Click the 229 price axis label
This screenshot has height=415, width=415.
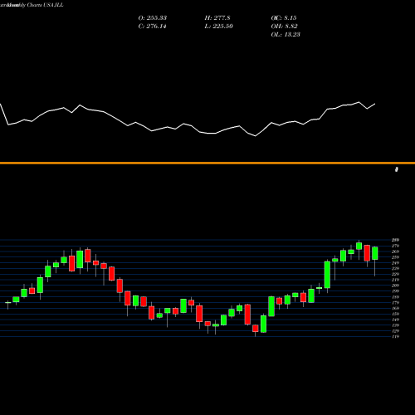tap(395, 274)
